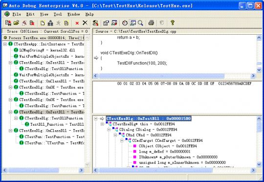
Task: Click the yellow document icon before the red X
Action: pos(66,23)
